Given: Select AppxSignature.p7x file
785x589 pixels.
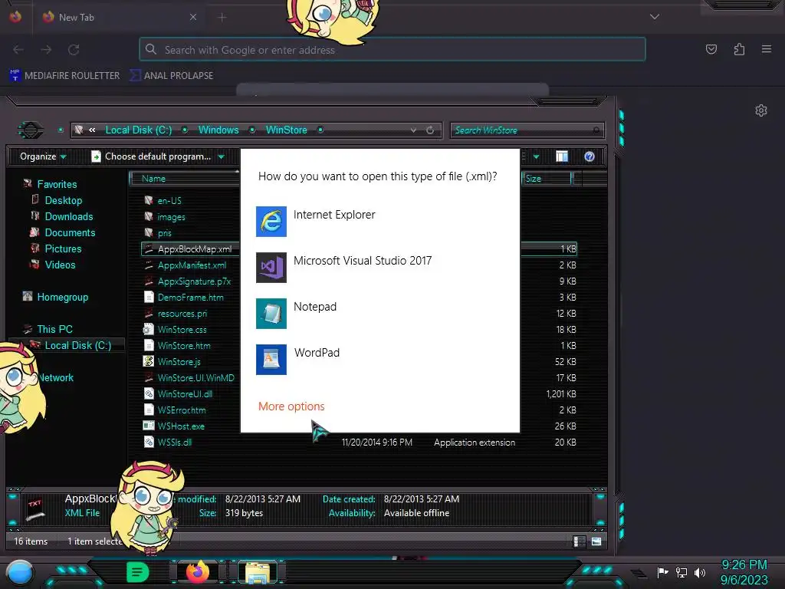Looking at the screenshot, I should [194, 281].
